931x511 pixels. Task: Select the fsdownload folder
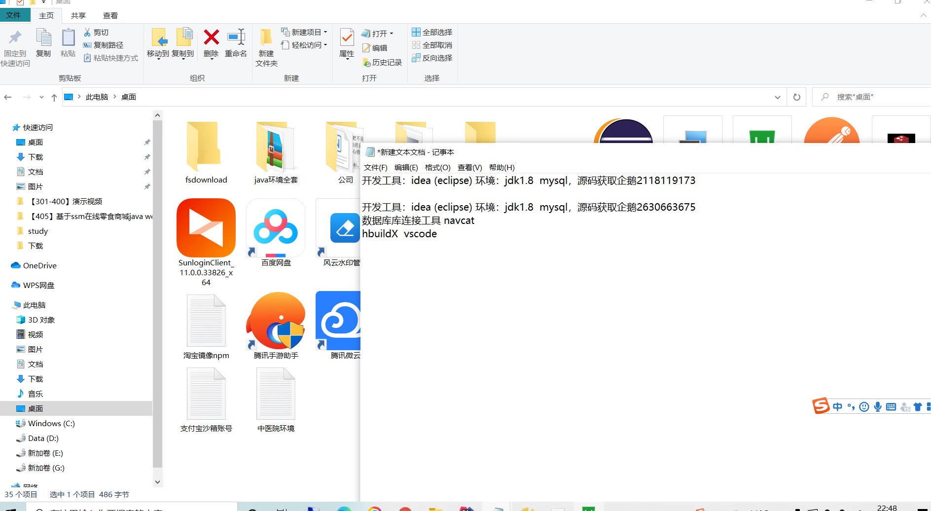206,153
